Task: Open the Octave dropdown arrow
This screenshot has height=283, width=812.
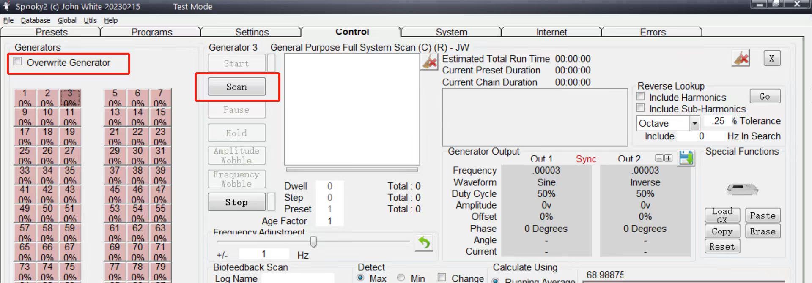Action: pos(694,123)
